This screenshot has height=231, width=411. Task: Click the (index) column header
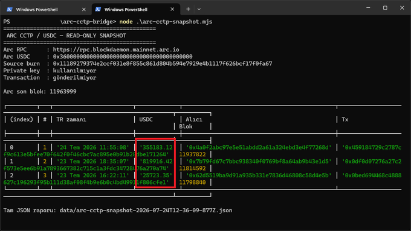(22, 119)
